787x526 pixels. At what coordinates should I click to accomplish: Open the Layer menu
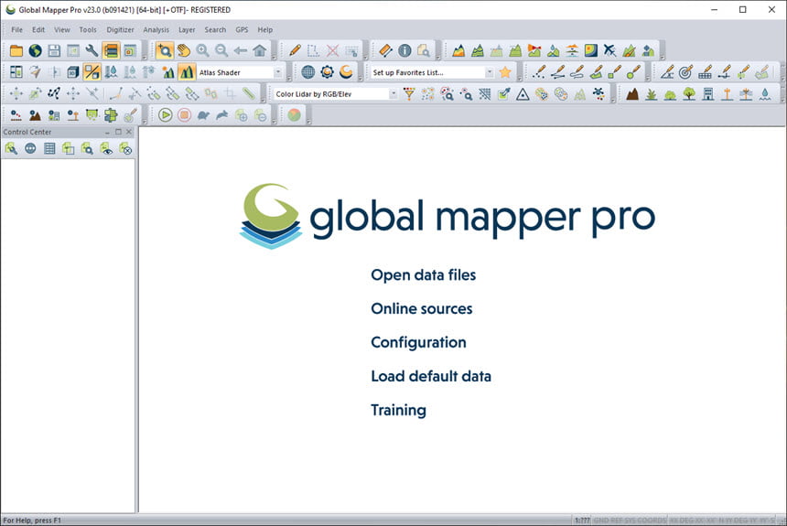[187, 29]
